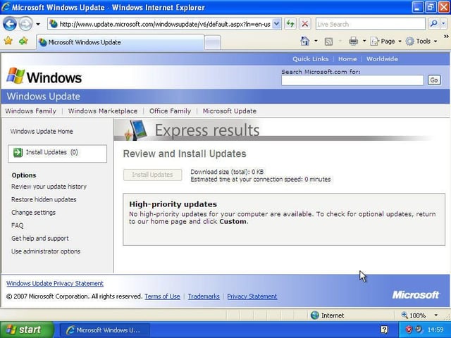Open Review your update history

(x=49, y=187)
